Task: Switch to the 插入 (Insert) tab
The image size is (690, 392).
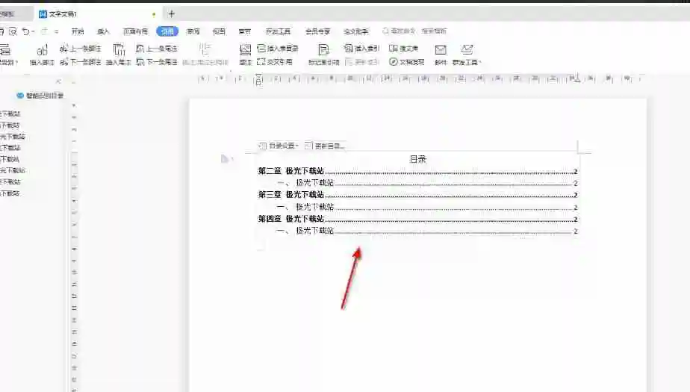Action: coord(103,31)
